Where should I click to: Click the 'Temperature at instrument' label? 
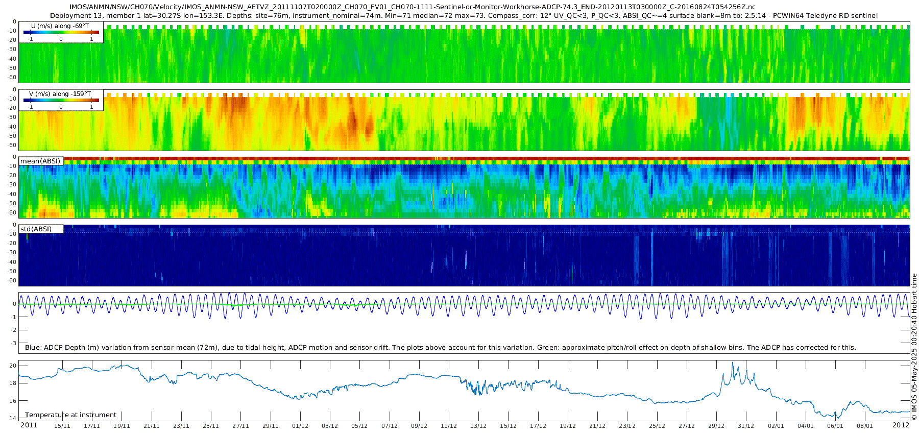(70, 415)
